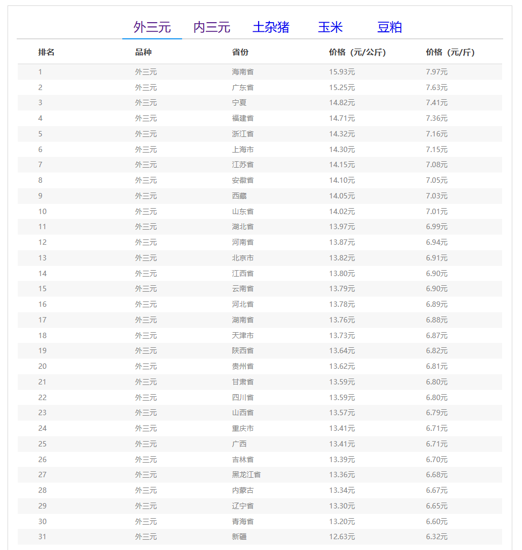Click the 15.25元 price value
The height and width of the screenshot is (550, 522).
coord(342,87)
